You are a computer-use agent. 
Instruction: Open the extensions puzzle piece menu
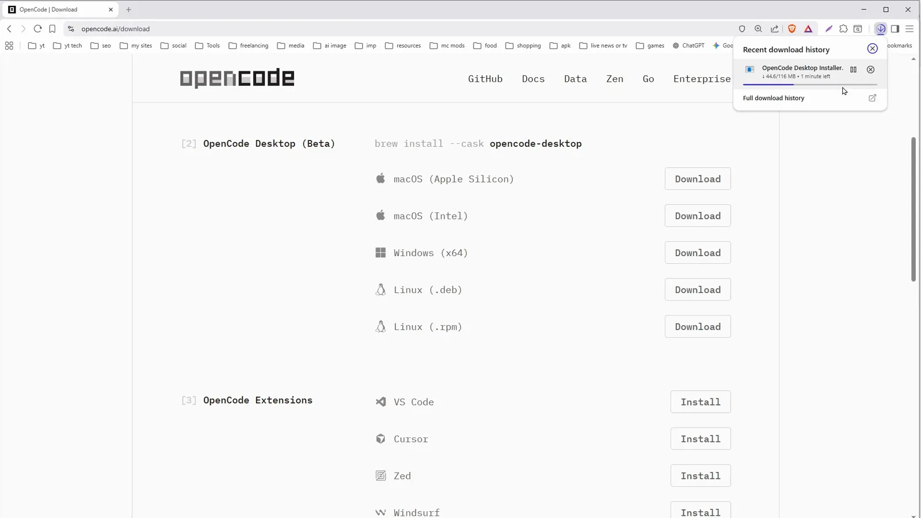point(843,29)
